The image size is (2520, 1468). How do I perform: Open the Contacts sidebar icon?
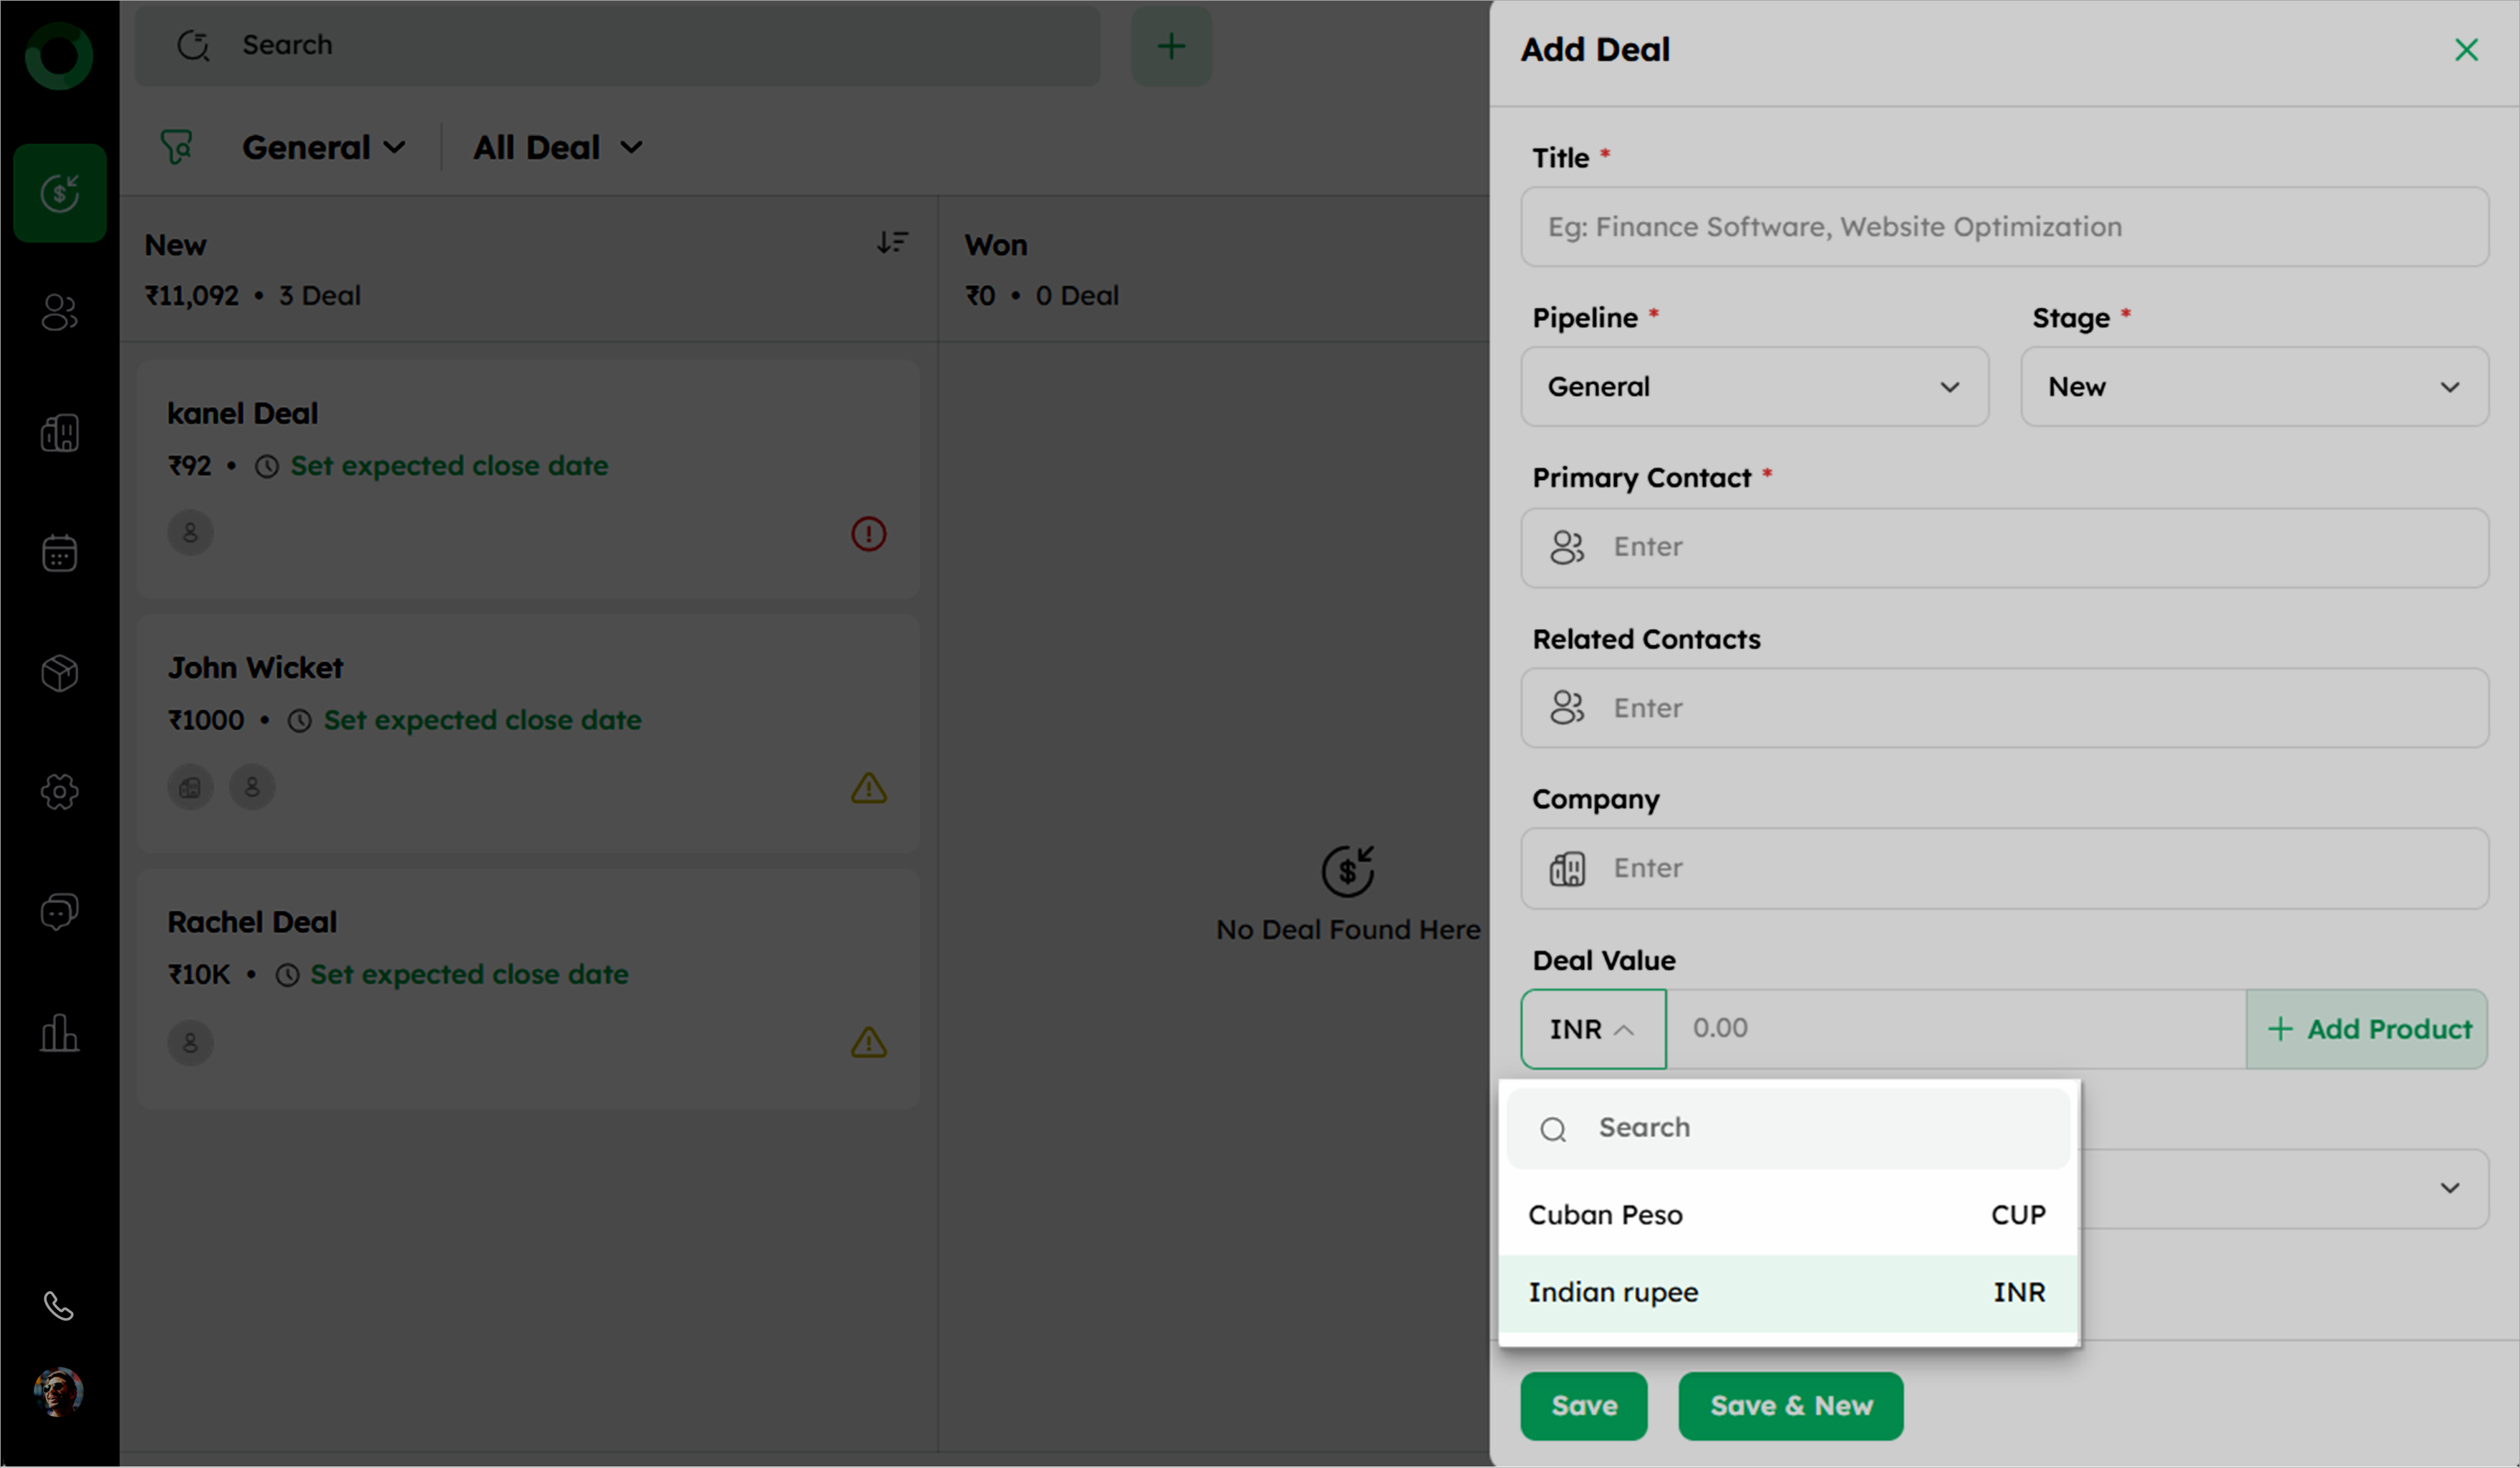coord(59,312)
